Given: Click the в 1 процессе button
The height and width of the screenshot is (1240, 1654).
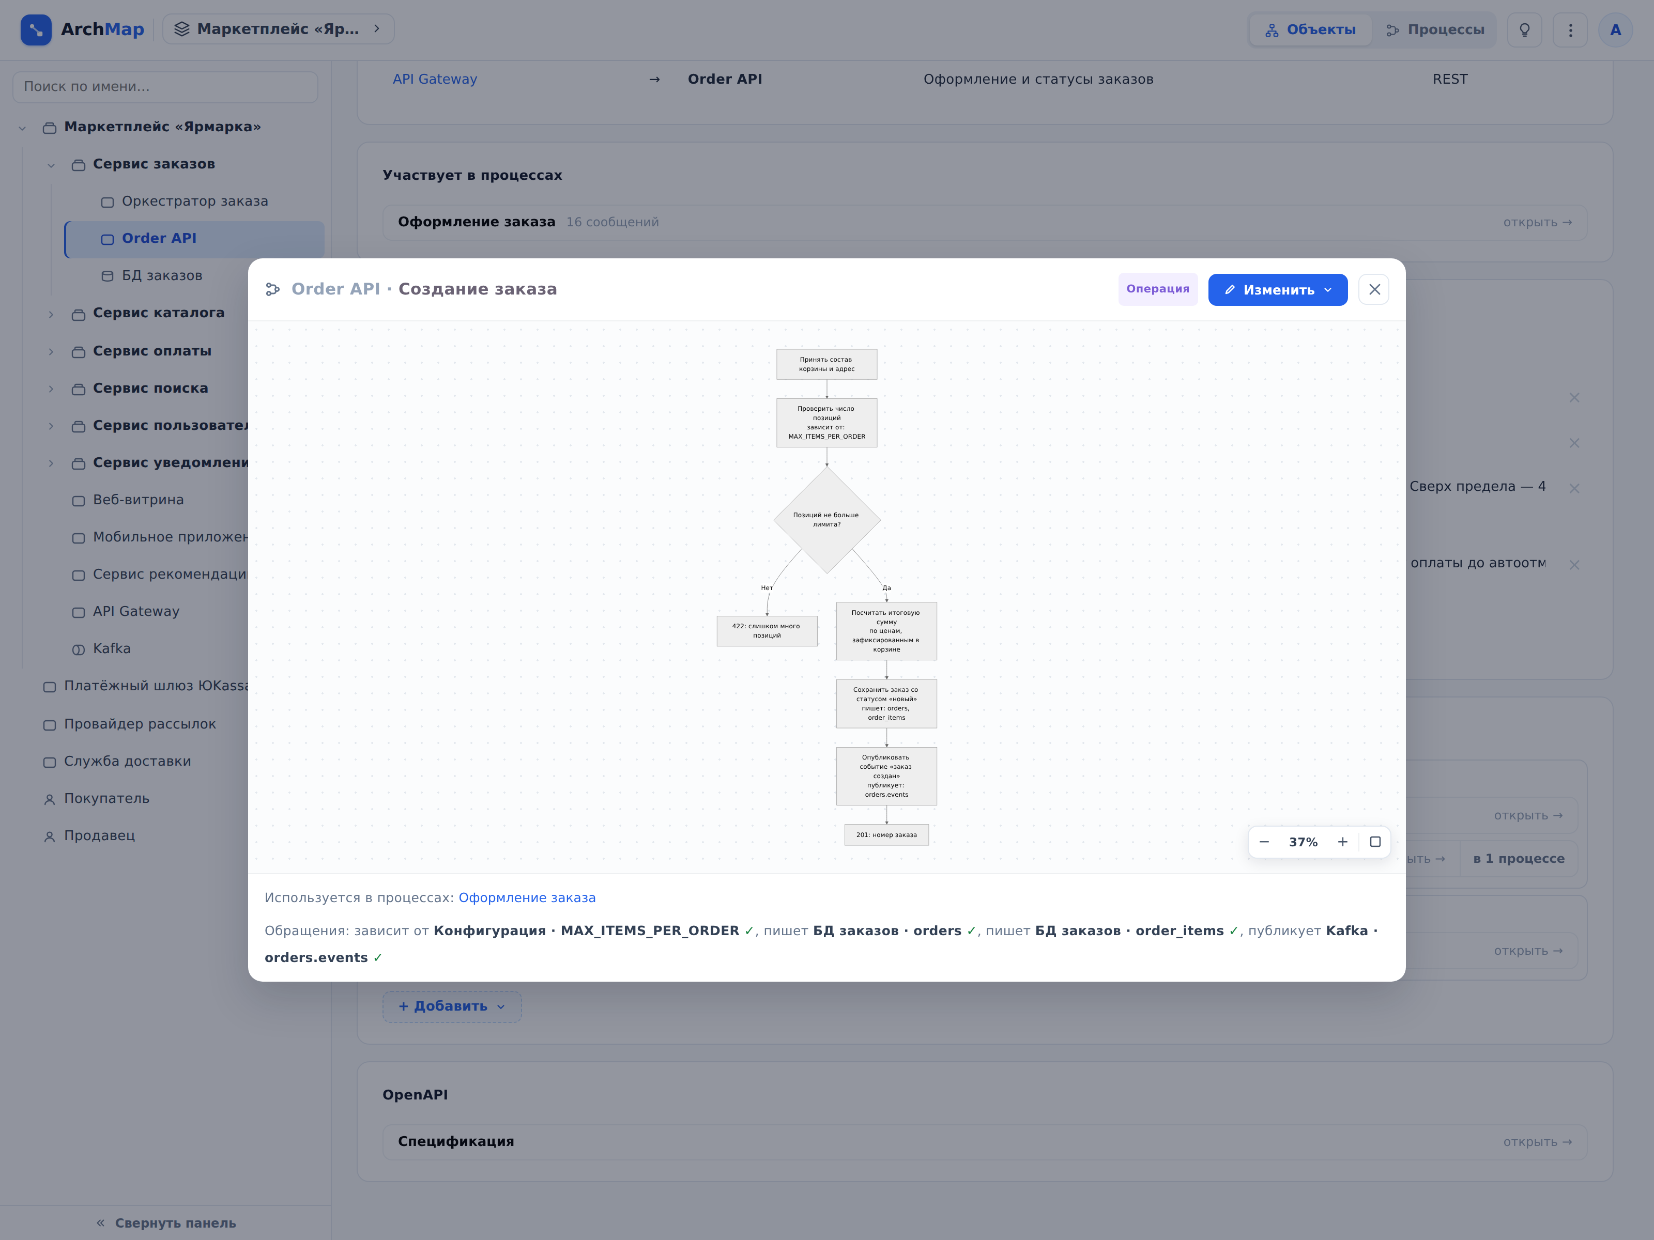Looking at the screenshot, I should point(1519,859).
